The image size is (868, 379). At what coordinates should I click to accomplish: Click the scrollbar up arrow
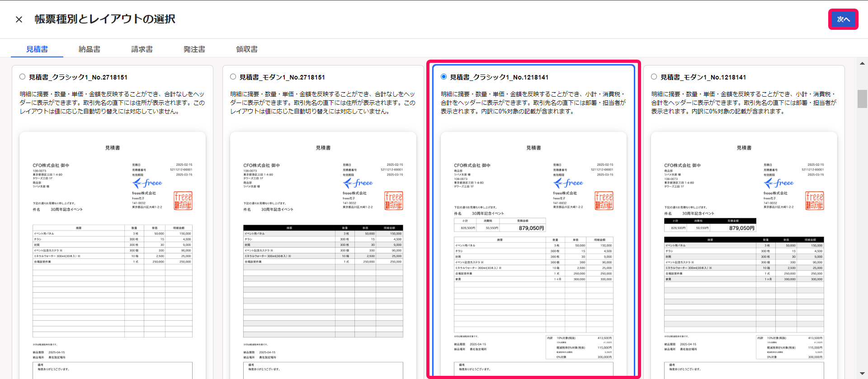pos(862,64)
